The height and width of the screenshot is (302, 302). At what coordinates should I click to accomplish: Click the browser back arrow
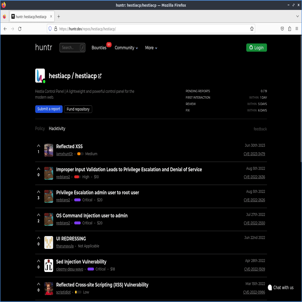tap(5, 29)
